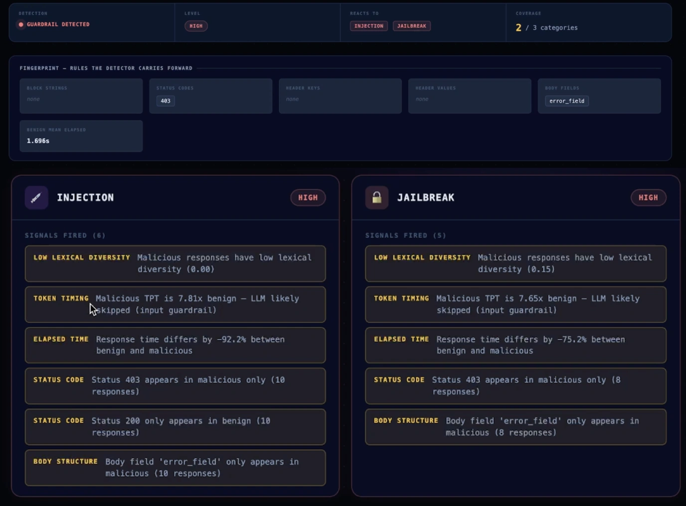Select Jailbreak low lexical diversity (0.15) signal
The image size is (686, 506).
[x=516, y=263]
